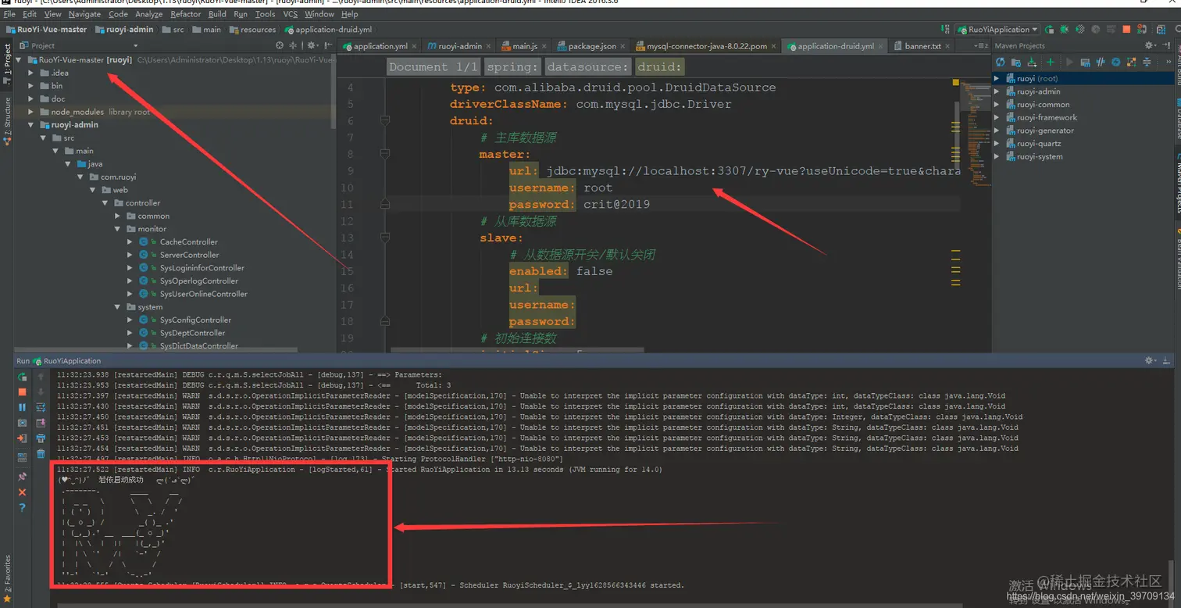The width and height of the screenshot is (1181, 608).
Task: Pause output in the Run panel
Action: coord(22,407)
